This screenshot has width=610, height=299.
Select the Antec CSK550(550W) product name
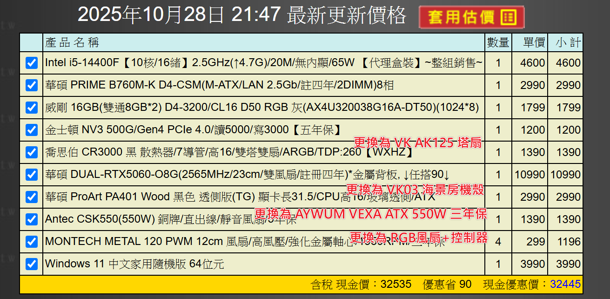pos(170,219)
